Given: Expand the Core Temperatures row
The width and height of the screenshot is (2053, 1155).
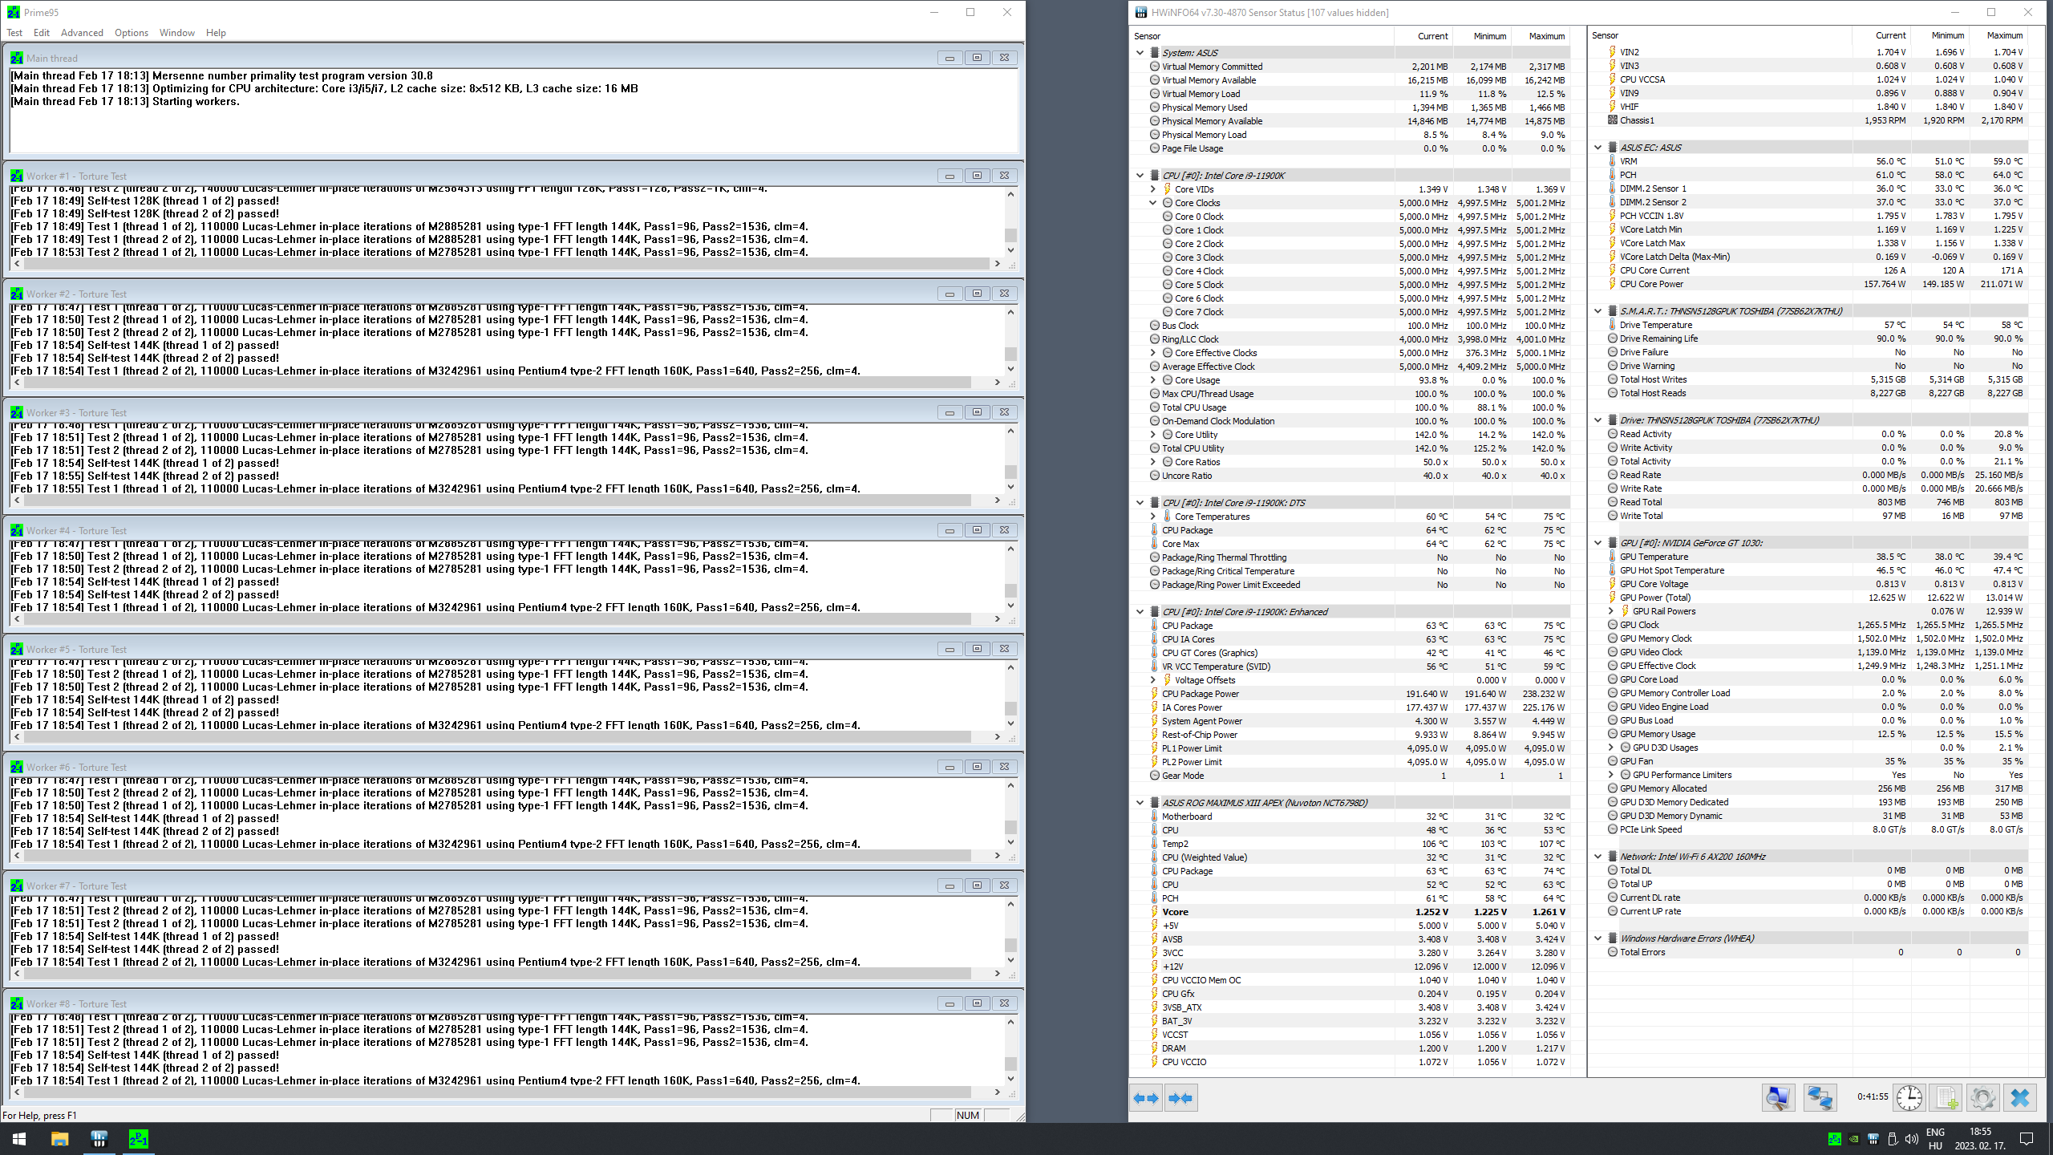Looking at the screenshot, I should pos(1153,517).
